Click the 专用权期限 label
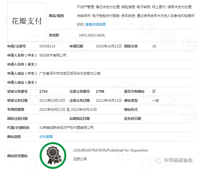Viewport: 199px width, 169px height. point(16,109)
